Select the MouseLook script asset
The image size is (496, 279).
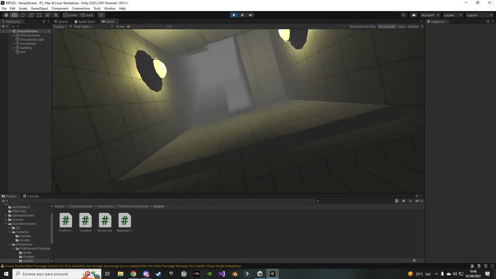pyautogui.click(x=105, y=223)
